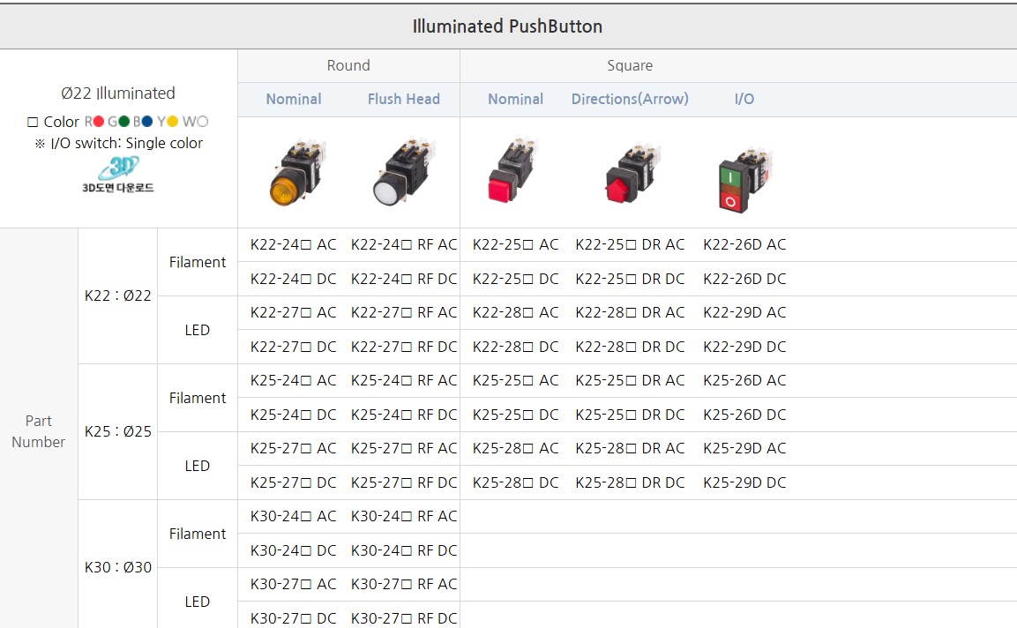Click part number K22-26D AC

coord(744,244)
